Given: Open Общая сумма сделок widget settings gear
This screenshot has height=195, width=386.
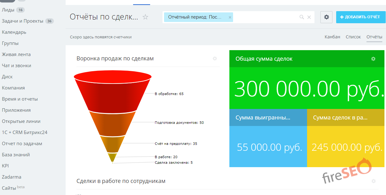Looking at the screenshot, I should tap(373, 59).
